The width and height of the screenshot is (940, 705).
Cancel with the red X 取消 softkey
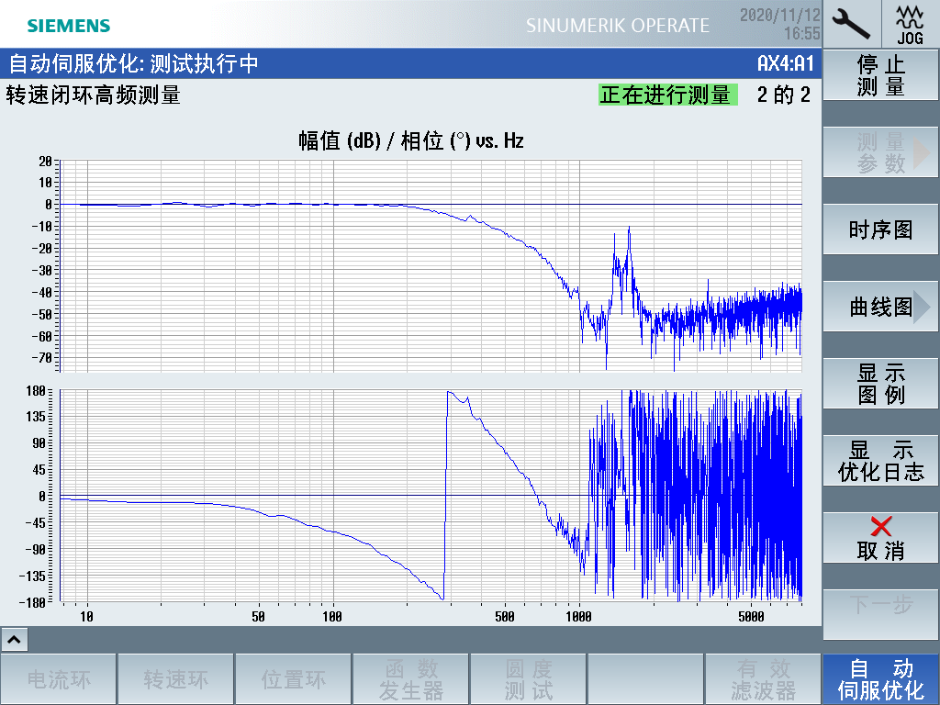click(x=880, y=538)
